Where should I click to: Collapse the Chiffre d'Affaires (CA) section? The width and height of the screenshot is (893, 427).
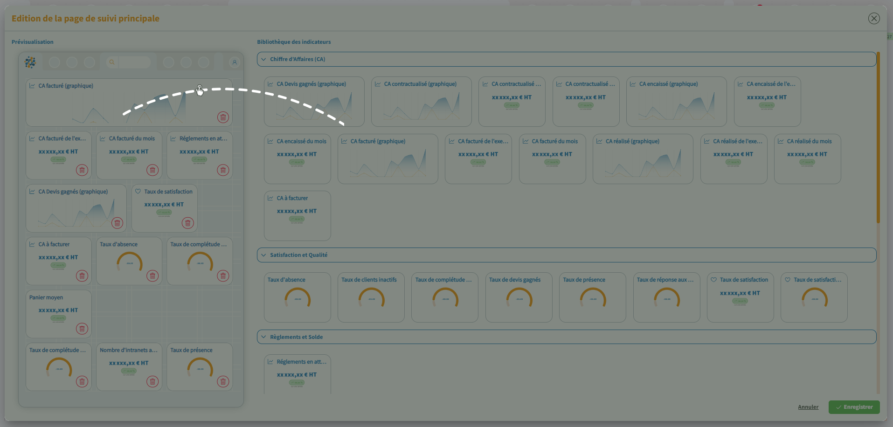[264, 59]
